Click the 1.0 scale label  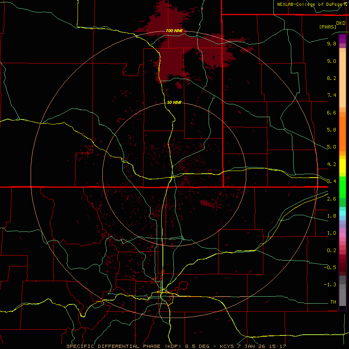332,233
